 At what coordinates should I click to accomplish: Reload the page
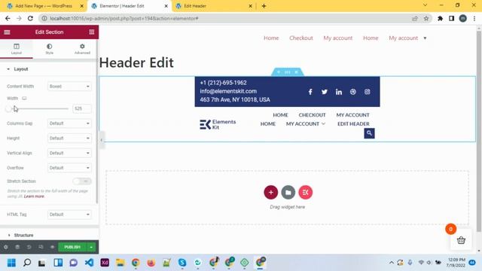tap(30, 18)
